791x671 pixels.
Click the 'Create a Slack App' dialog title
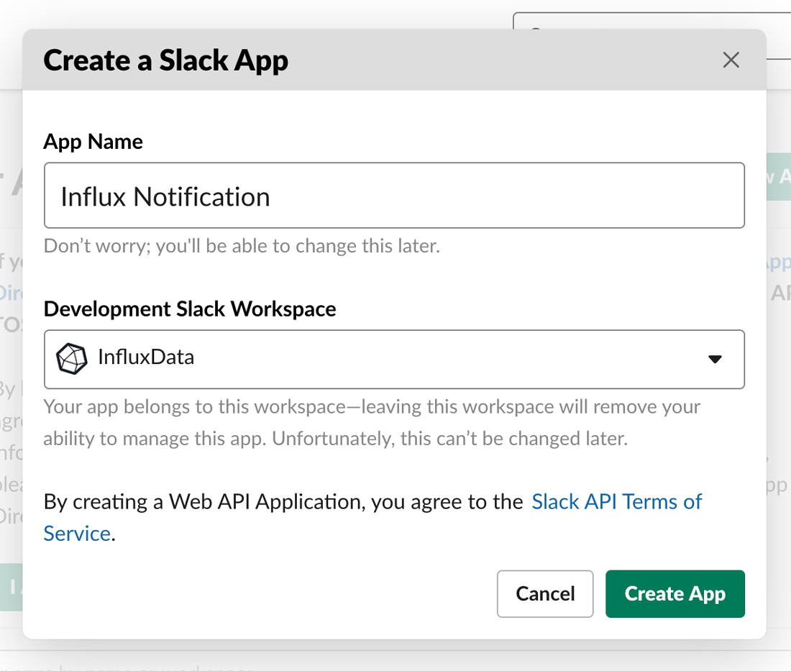(x=165, y=60)
